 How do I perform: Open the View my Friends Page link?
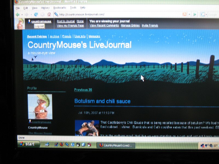pyautogui.click(x=70, y=26)
